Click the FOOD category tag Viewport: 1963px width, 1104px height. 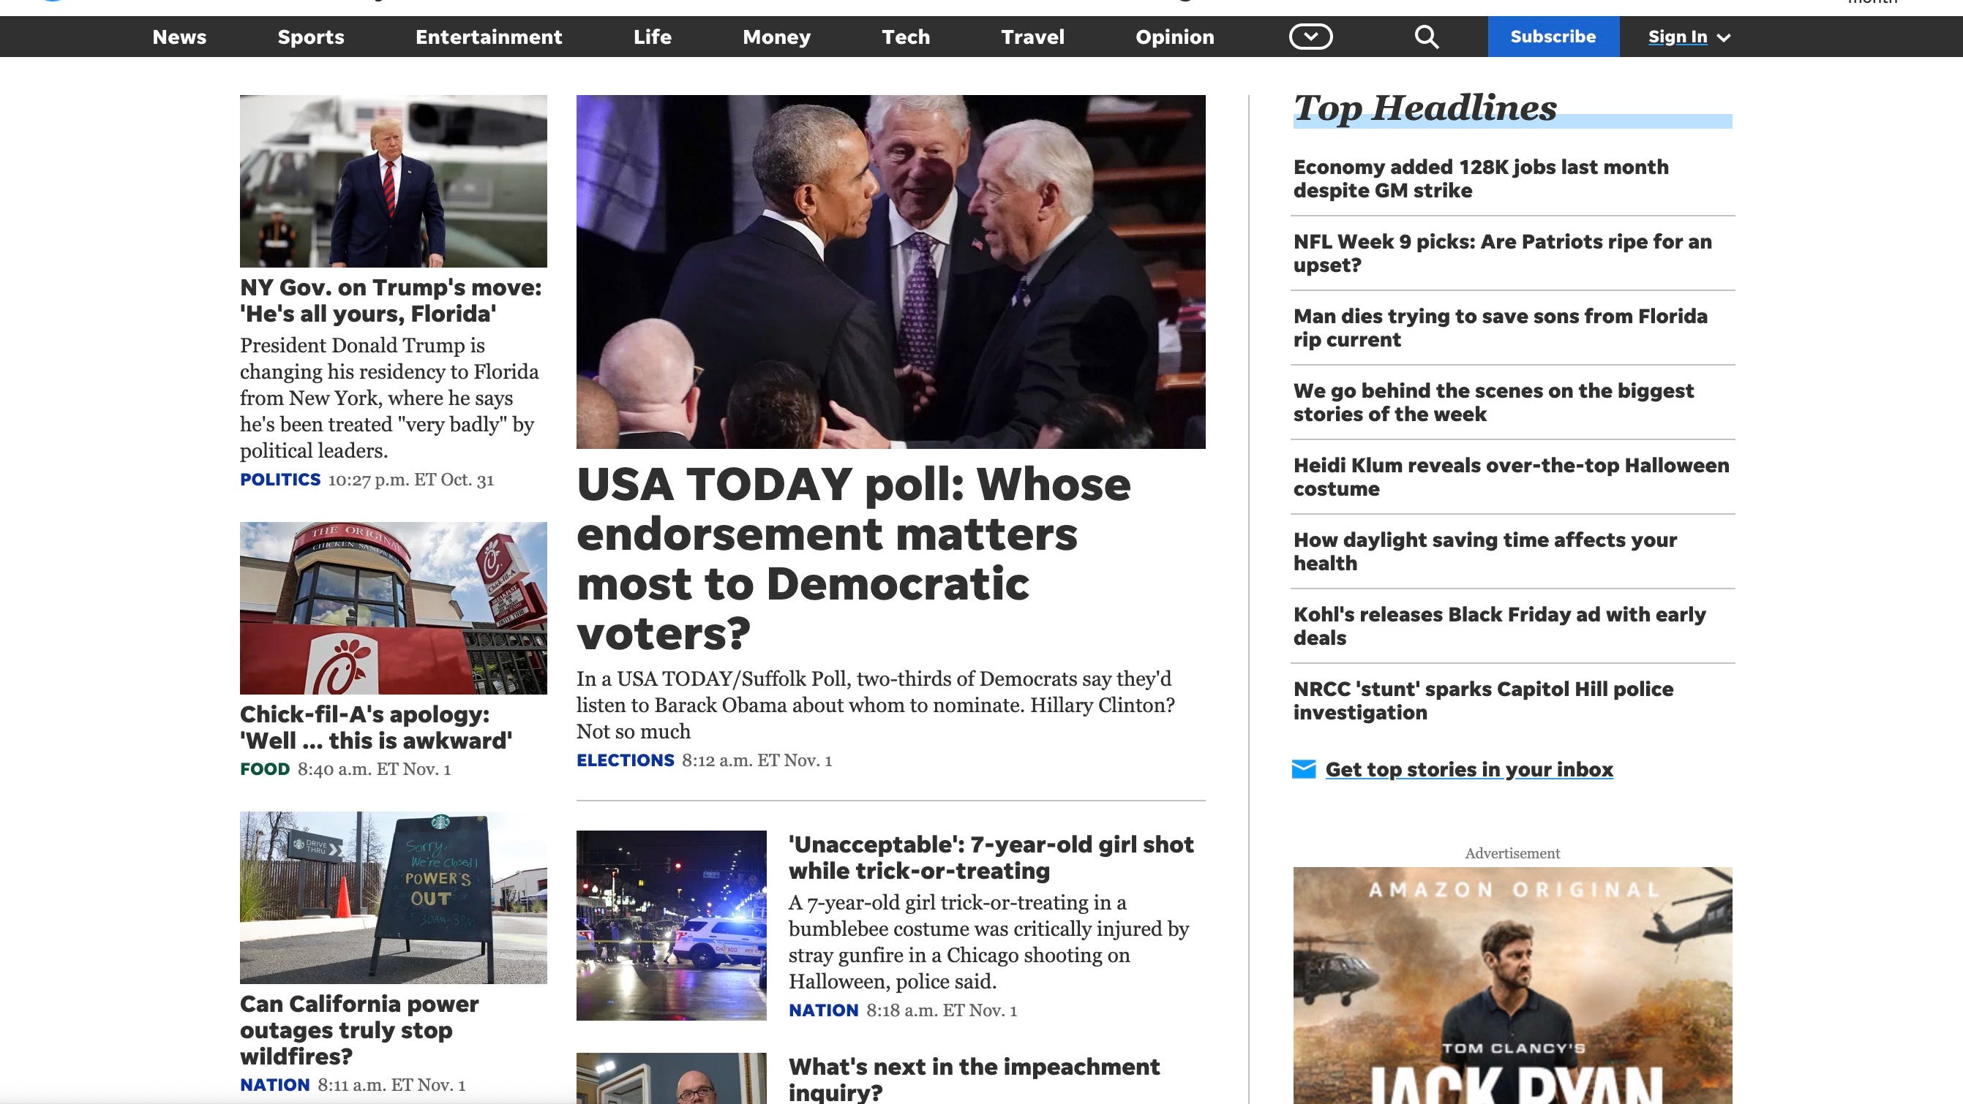click(x=264, y=769)
